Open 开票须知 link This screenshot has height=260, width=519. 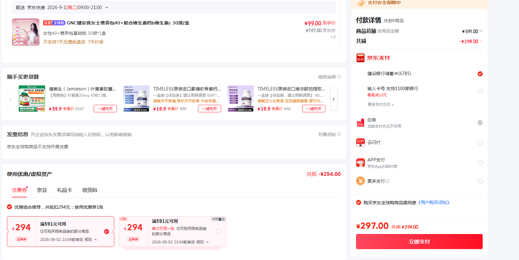(x=327, y=135)
